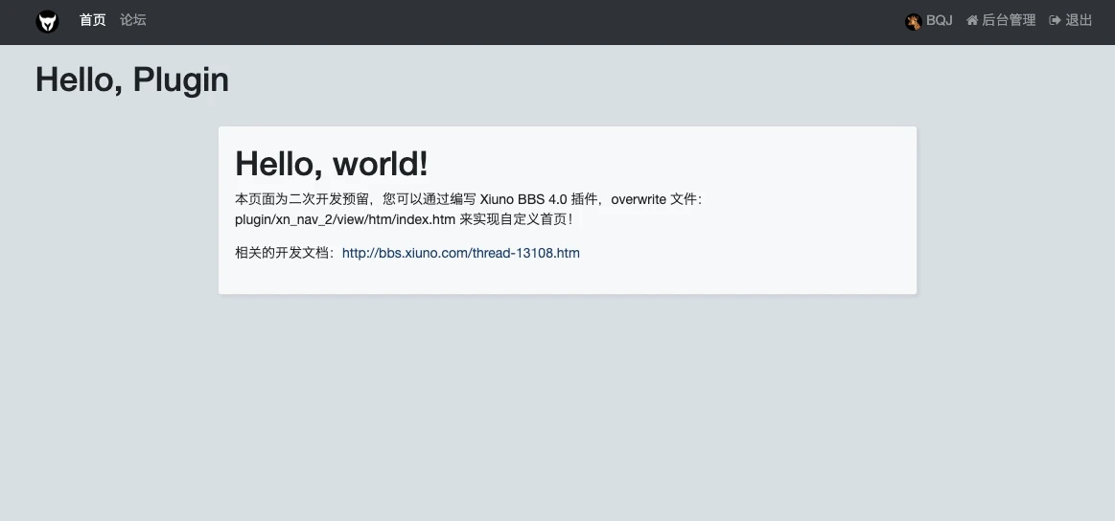Click the "Xiuno BBS 4.0" text
1115x521 pixels.
pos(523,199)
